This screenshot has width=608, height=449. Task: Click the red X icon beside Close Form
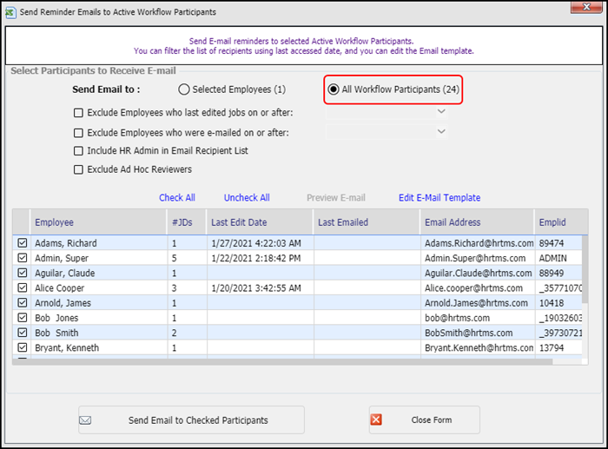(376, 420)
